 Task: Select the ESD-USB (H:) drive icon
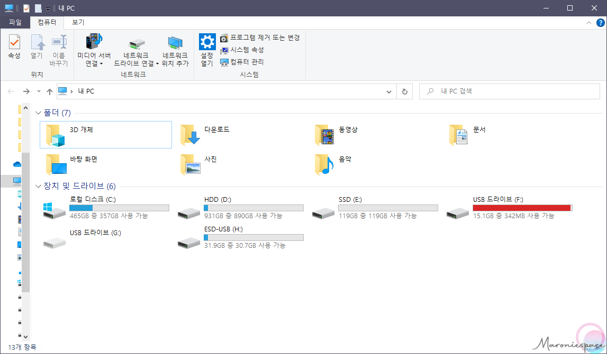(189, 243)
